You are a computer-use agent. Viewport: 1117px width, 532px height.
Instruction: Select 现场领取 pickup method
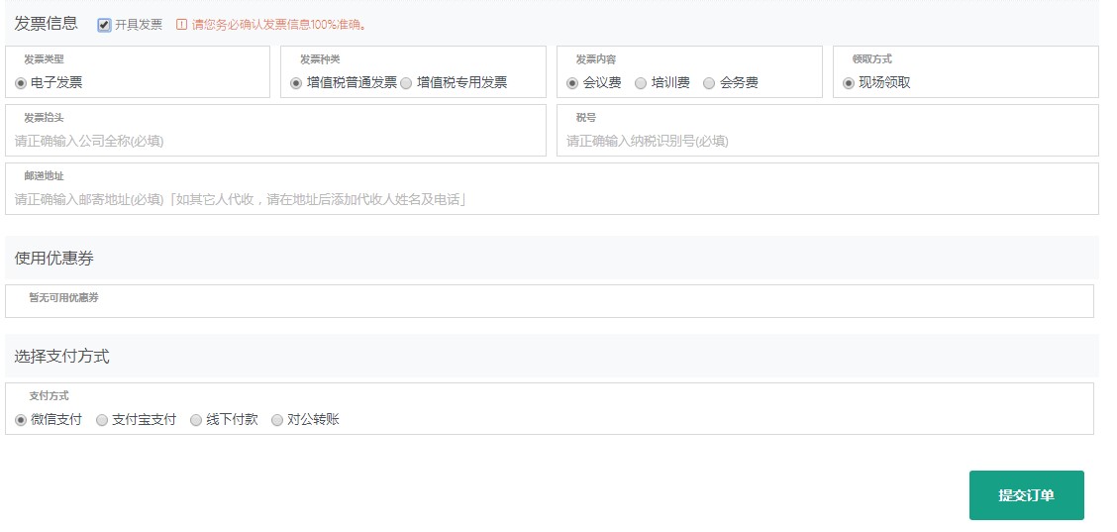click(x=848, y=83)
